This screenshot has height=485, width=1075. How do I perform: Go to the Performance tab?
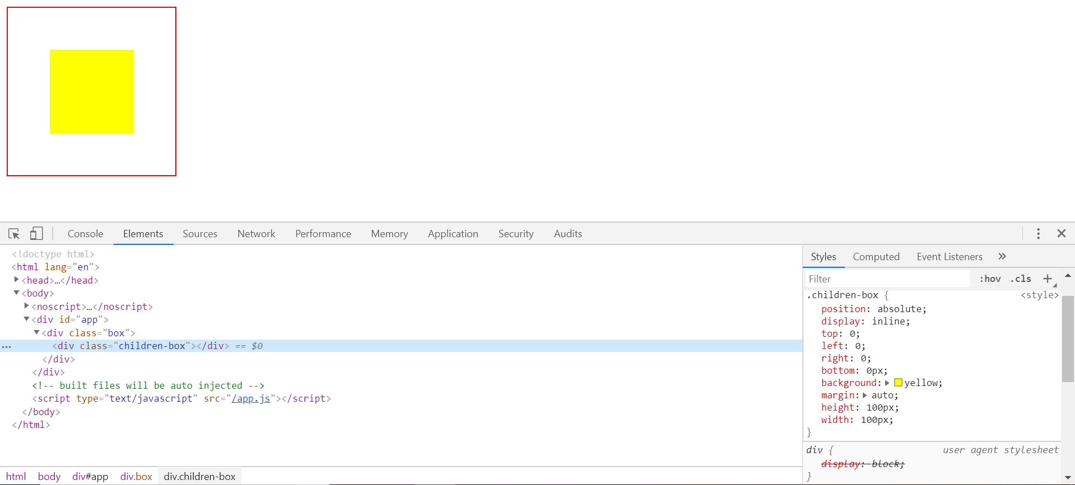pos(323,234)
